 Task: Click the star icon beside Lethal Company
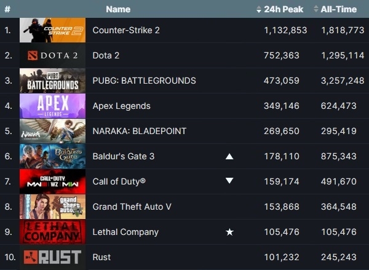click(x=229, y=232)
